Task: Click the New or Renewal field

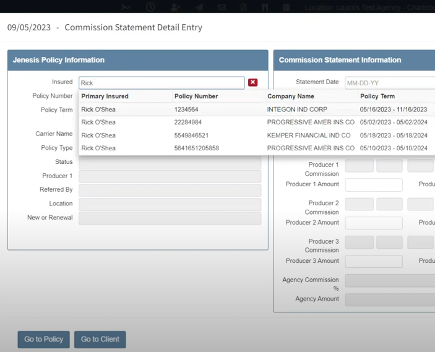Action: pyautogui.click(x=170, y=218)
